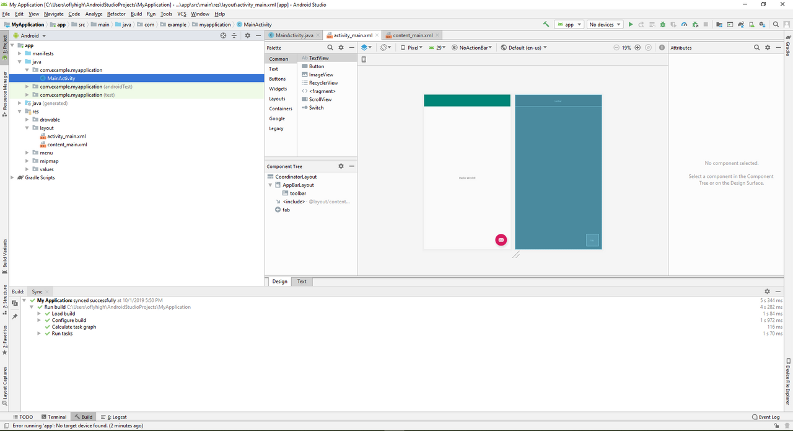Click the Build panel pin icon
The width and height of the screenshot is (793, 431).
[x=15, y=316]
